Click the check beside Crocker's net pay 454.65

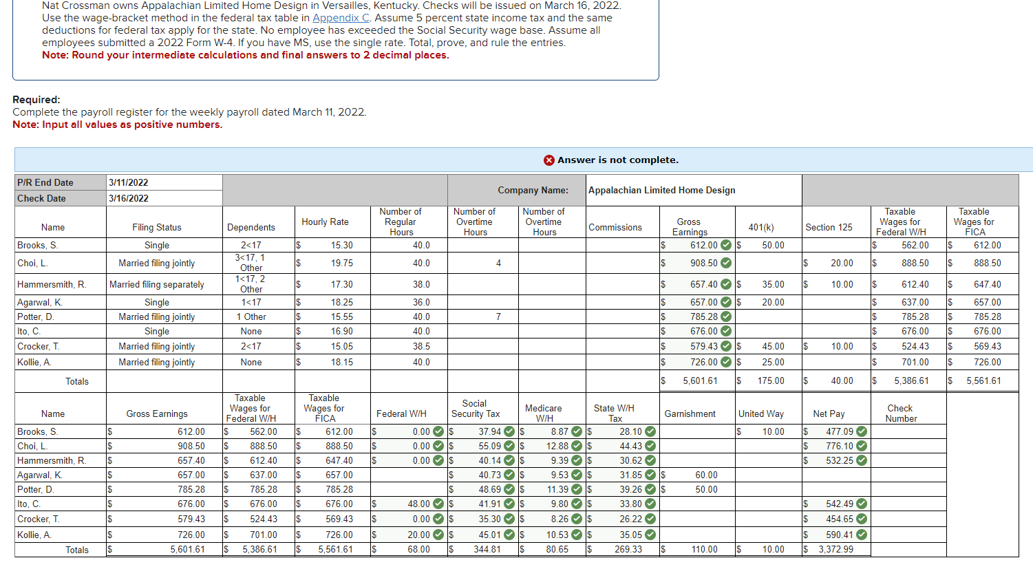(862, 519)
